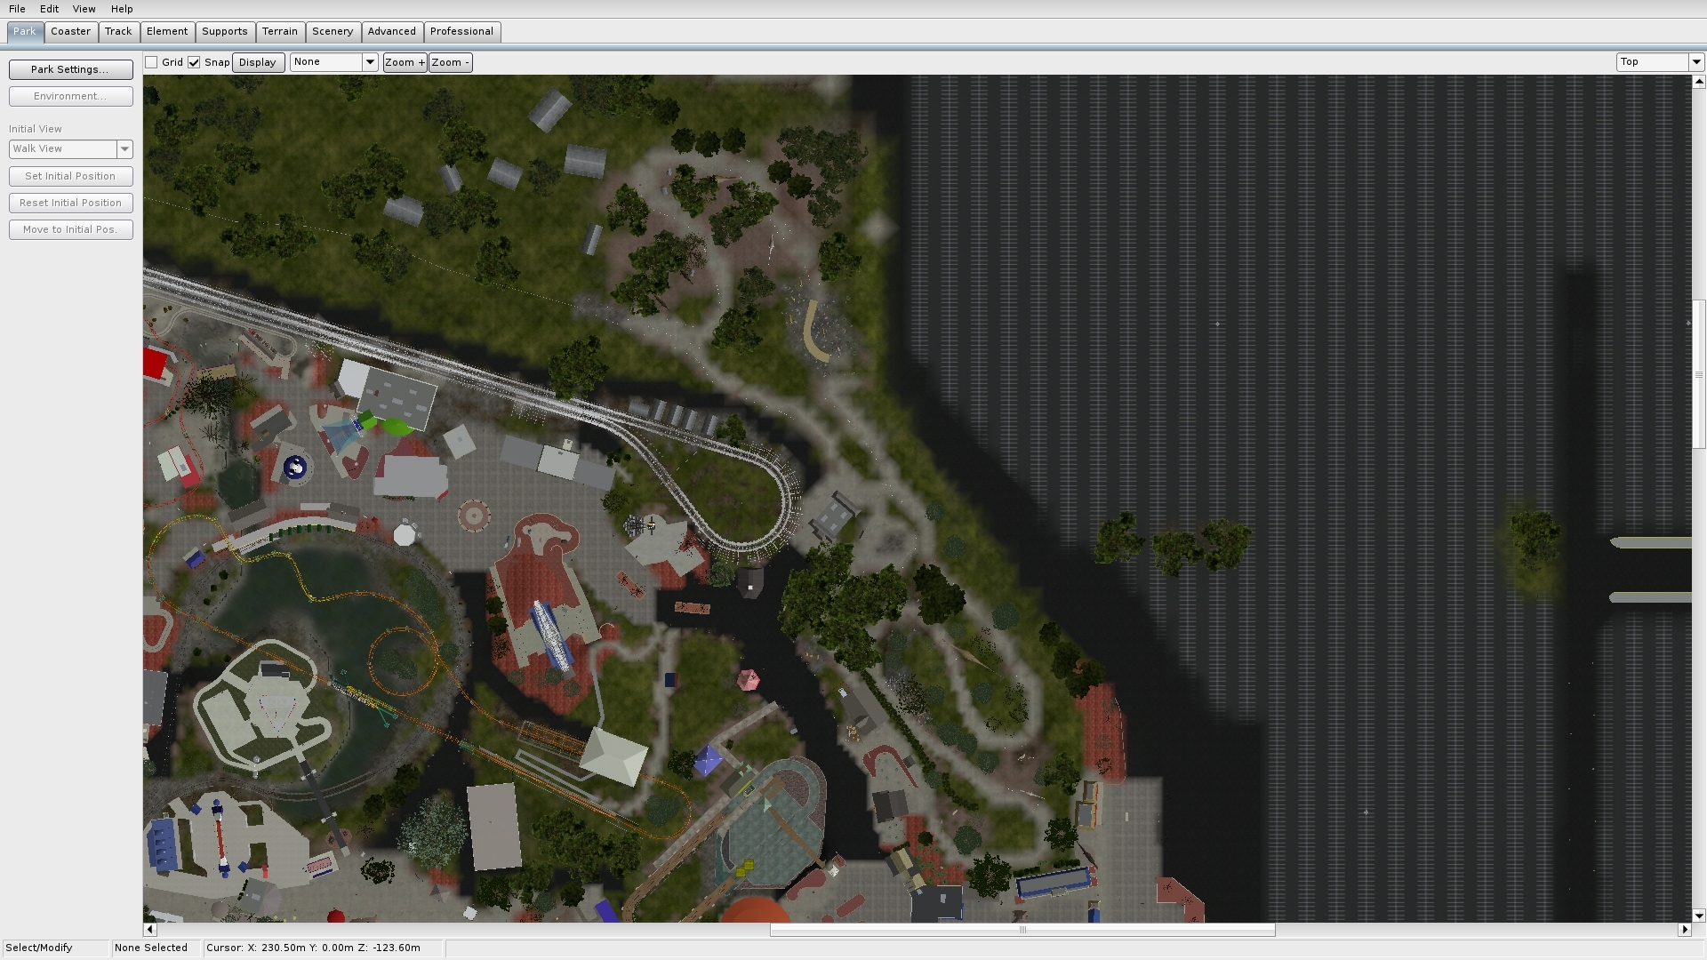This screenshot has width=1707, height=960.
Task: Open the Walk View initial view dropdown
Action: tap(124, 149)
